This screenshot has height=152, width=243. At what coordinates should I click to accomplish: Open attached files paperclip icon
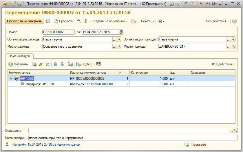(x=86, y=21)
